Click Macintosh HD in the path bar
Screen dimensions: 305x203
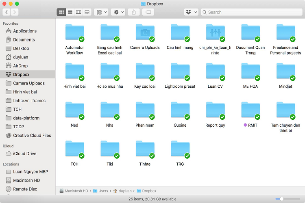(x=74, y=191)
